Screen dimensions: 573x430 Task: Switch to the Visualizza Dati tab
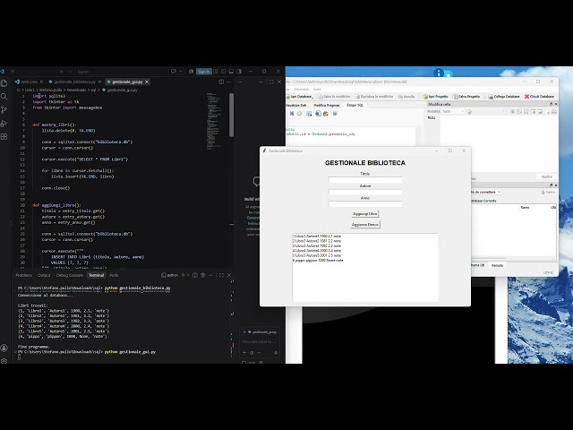click(x=295, y=106)
